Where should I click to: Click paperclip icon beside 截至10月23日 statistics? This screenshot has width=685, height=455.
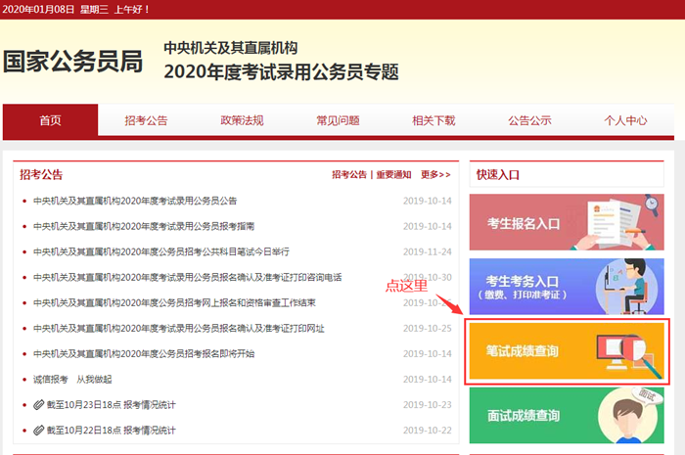point(38,405)
